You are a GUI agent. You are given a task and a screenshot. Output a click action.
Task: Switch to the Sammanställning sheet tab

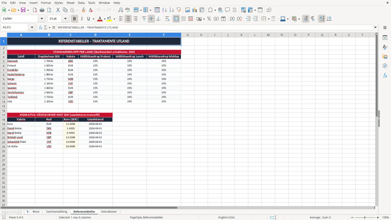[x=57, y=212]
